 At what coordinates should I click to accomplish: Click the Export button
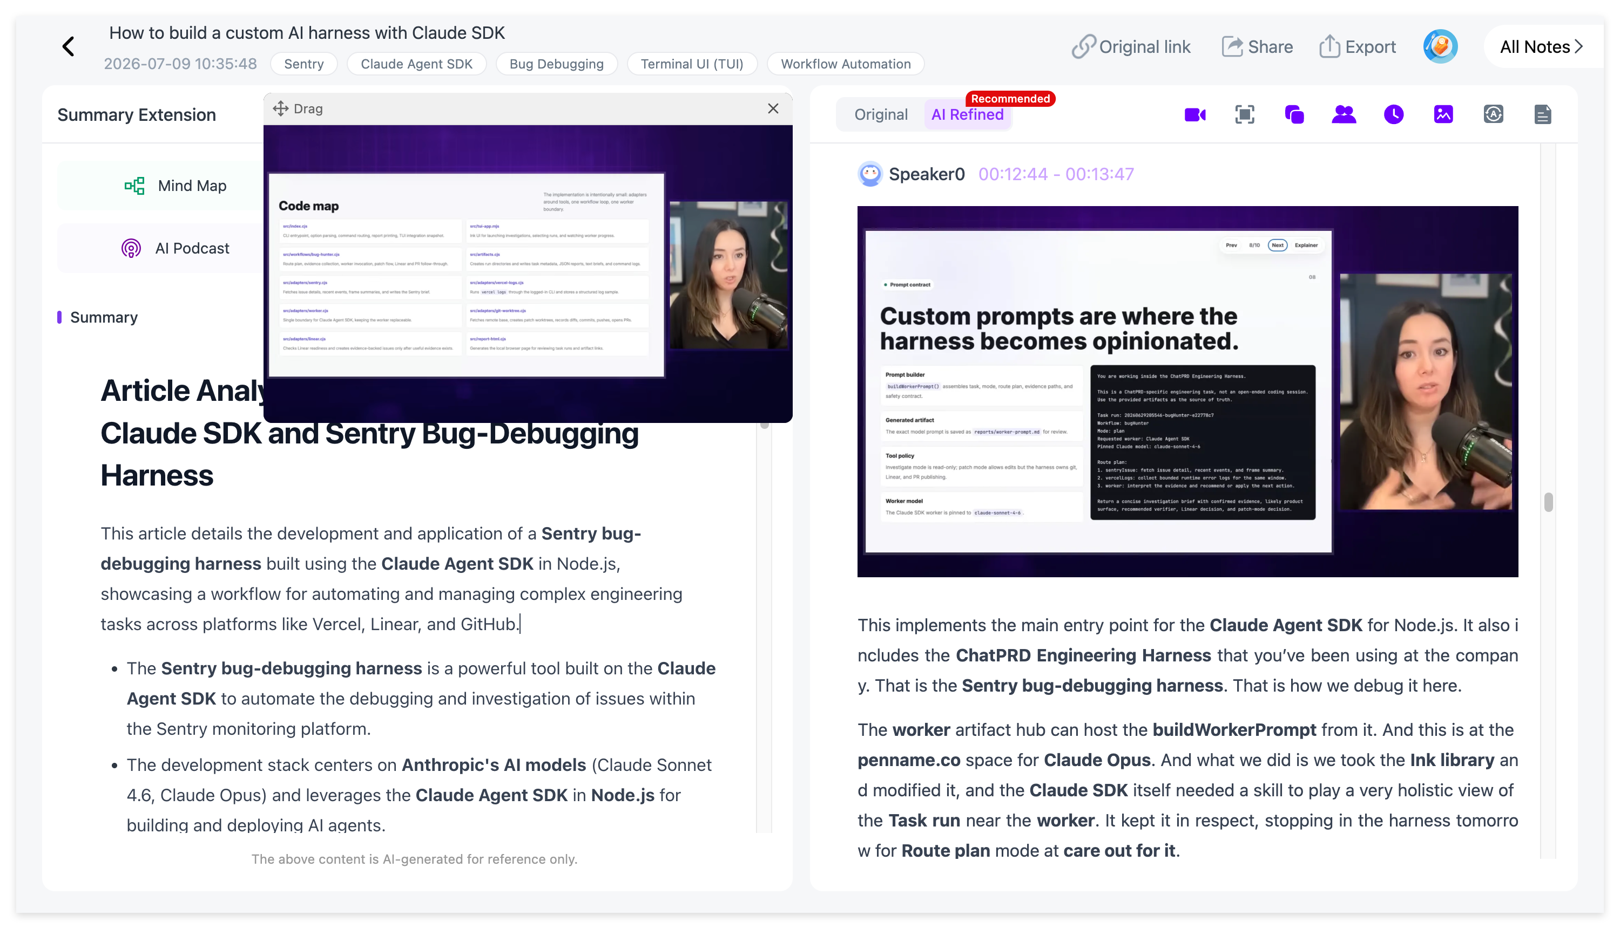(x=1357, y=46)
